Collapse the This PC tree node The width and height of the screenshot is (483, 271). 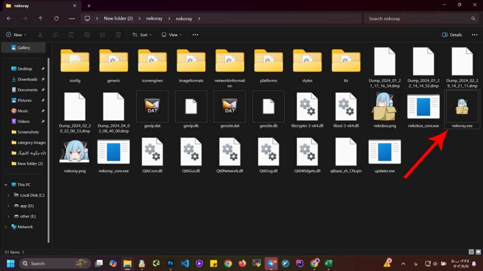click(6, 184)
